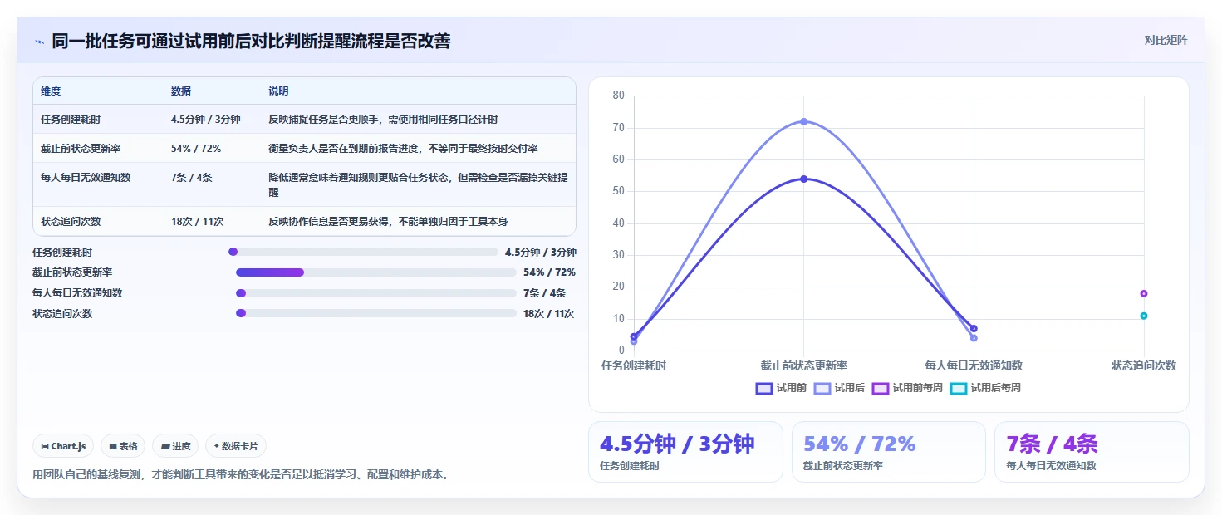Viewport: 1222px width, 515px height.
Task: Click the description starting 反映捕捉任务是否更顺手
Action: click(383, 120)
